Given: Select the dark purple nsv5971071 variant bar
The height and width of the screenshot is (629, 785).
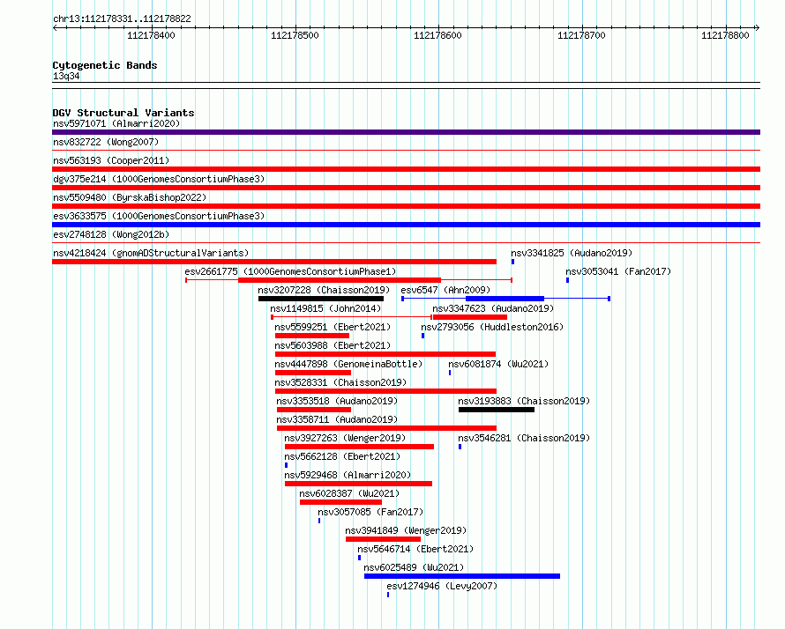Looking at the screenshot, I should (x=406, y=132).
